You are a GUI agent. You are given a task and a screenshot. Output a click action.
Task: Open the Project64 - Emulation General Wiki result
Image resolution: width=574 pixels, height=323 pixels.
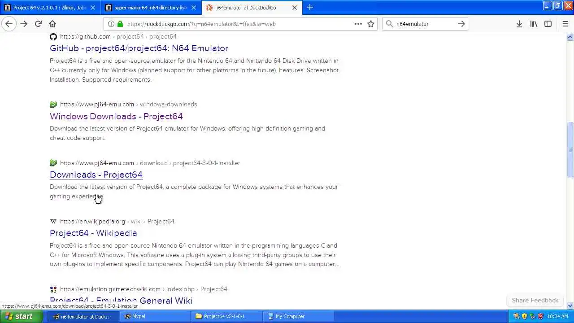(121, 301)
